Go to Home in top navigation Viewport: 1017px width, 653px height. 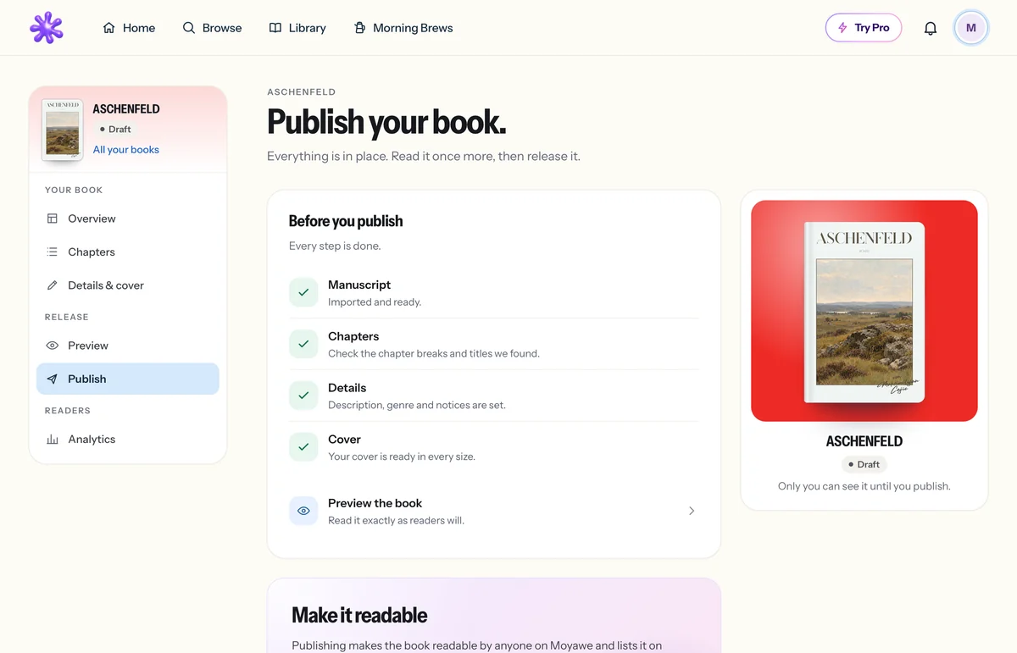pyautogui.click(x=129, y=28)
